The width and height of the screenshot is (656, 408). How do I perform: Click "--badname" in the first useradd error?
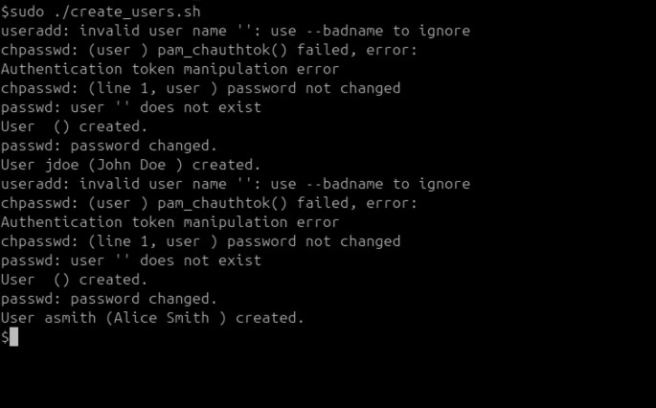coord(345,31)
